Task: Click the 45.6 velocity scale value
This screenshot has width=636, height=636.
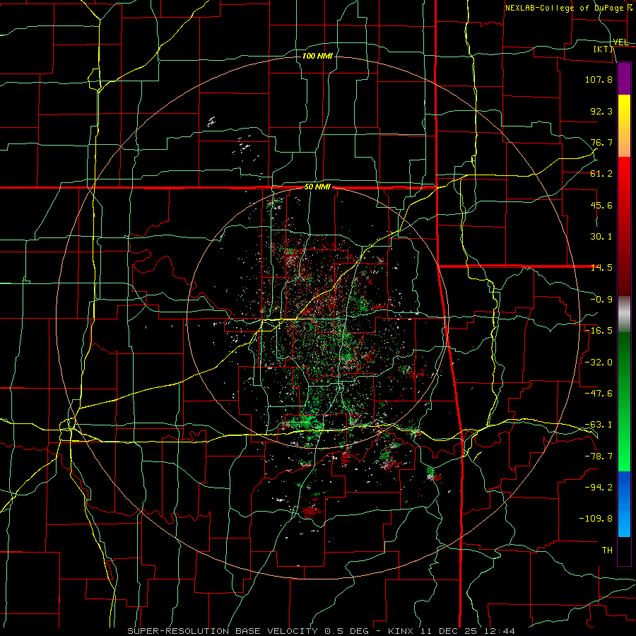Action: tap(601, 205)
